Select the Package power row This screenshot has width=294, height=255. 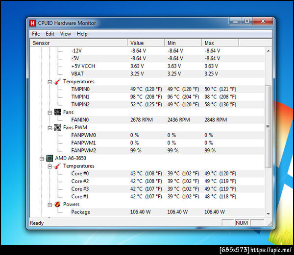pos(168,212)
